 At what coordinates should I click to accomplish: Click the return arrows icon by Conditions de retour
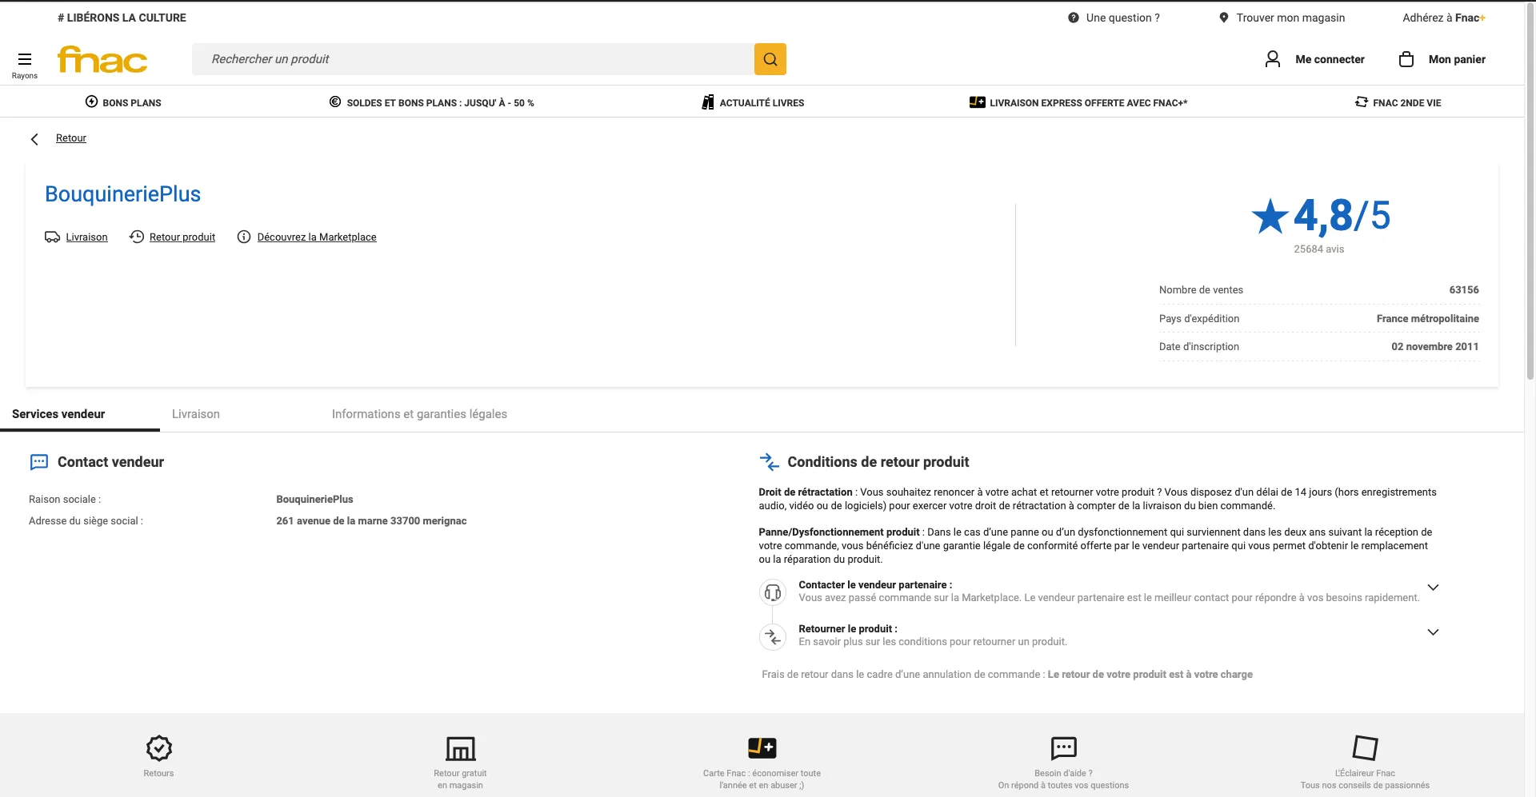[769, 462]
